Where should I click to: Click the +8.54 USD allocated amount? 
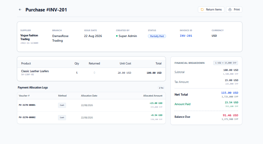click(157, 115)
